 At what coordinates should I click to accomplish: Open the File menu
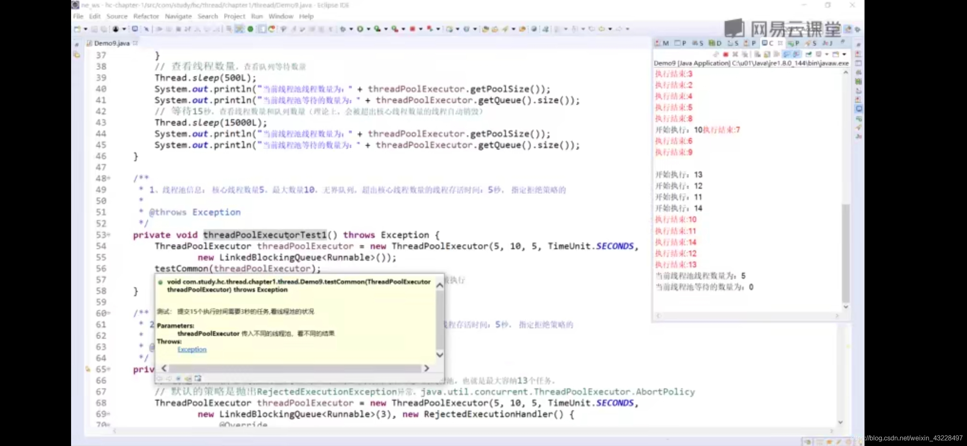[78, 16]
